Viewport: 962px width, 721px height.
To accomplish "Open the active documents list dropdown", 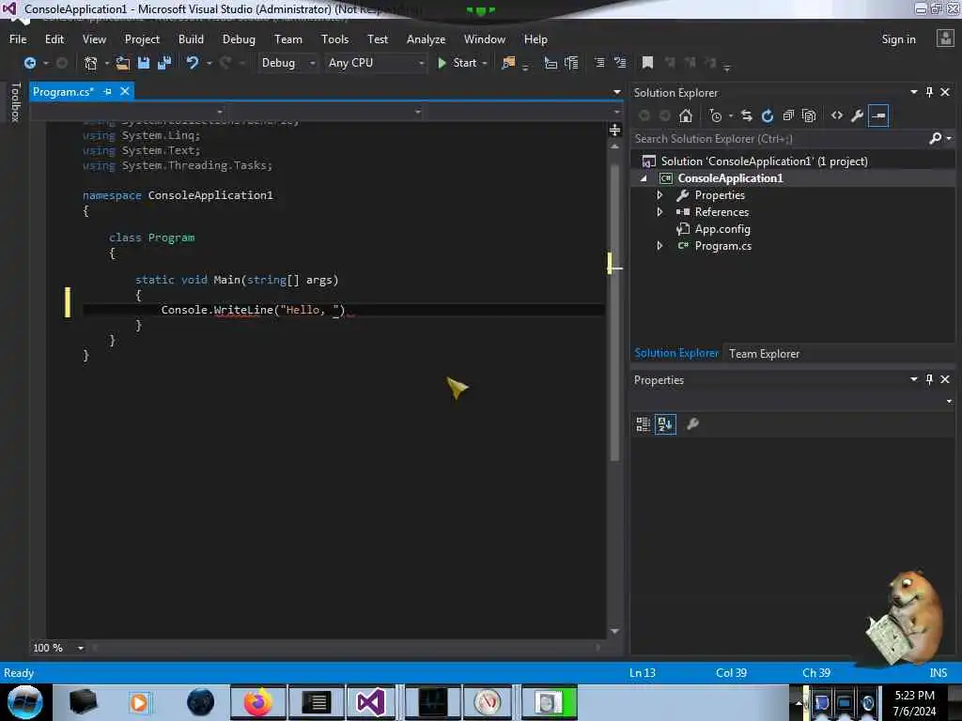I will click(616, 92).
